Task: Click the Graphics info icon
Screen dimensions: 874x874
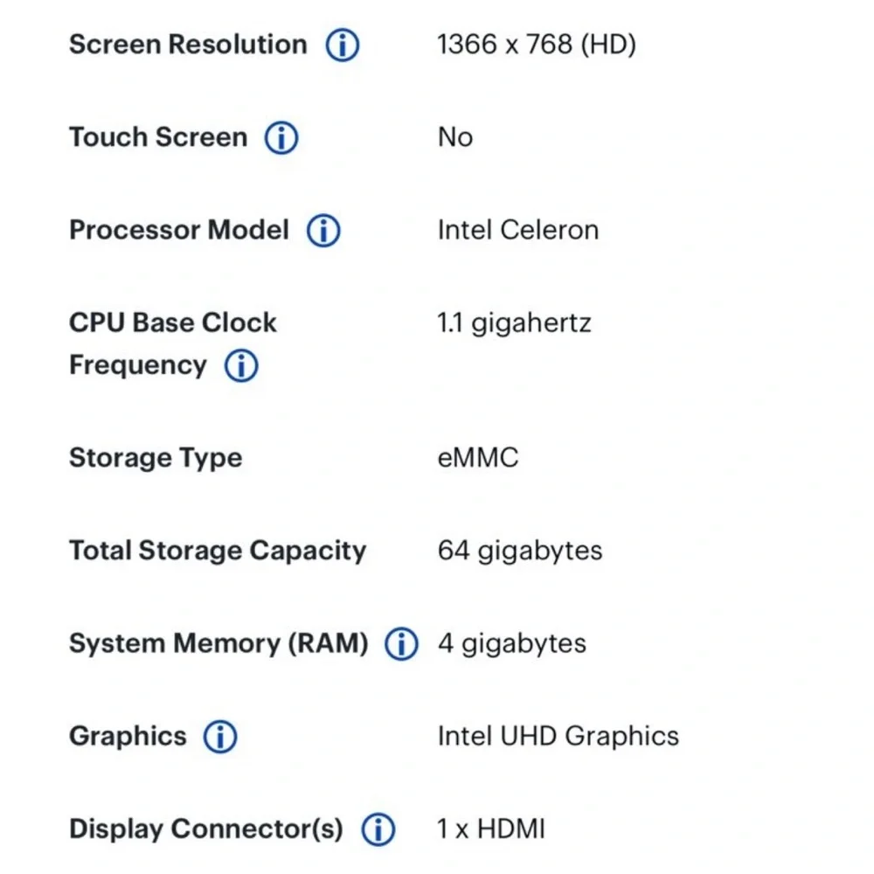Action: click(220, 736)
